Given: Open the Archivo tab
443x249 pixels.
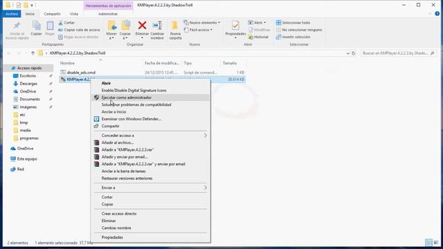Looking at the screenshot, I should tap(12, 14).
